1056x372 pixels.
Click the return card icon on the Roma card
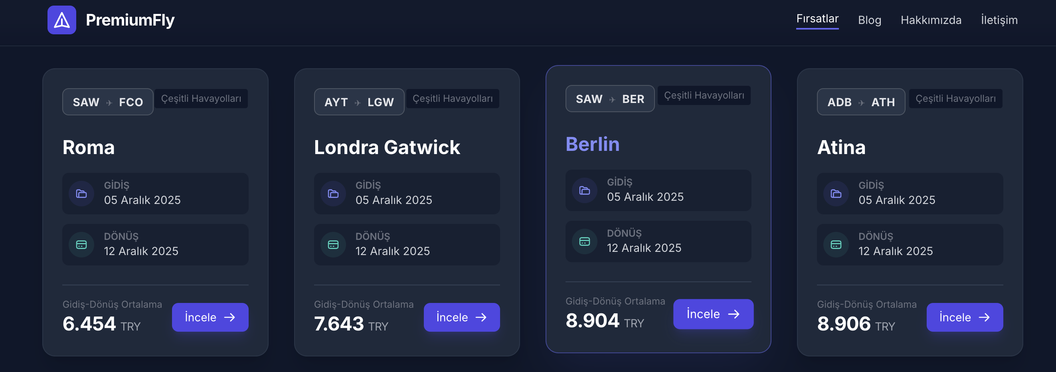pyautogui.click(x=81, y=245)
